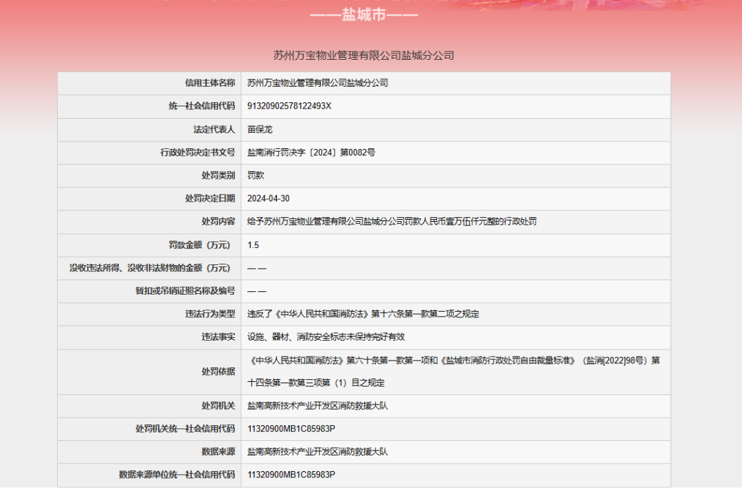Click the 暂扣或吊销证照名称及编号 label
The height and width of the screenshot is (500, 742).
(185, 291)
